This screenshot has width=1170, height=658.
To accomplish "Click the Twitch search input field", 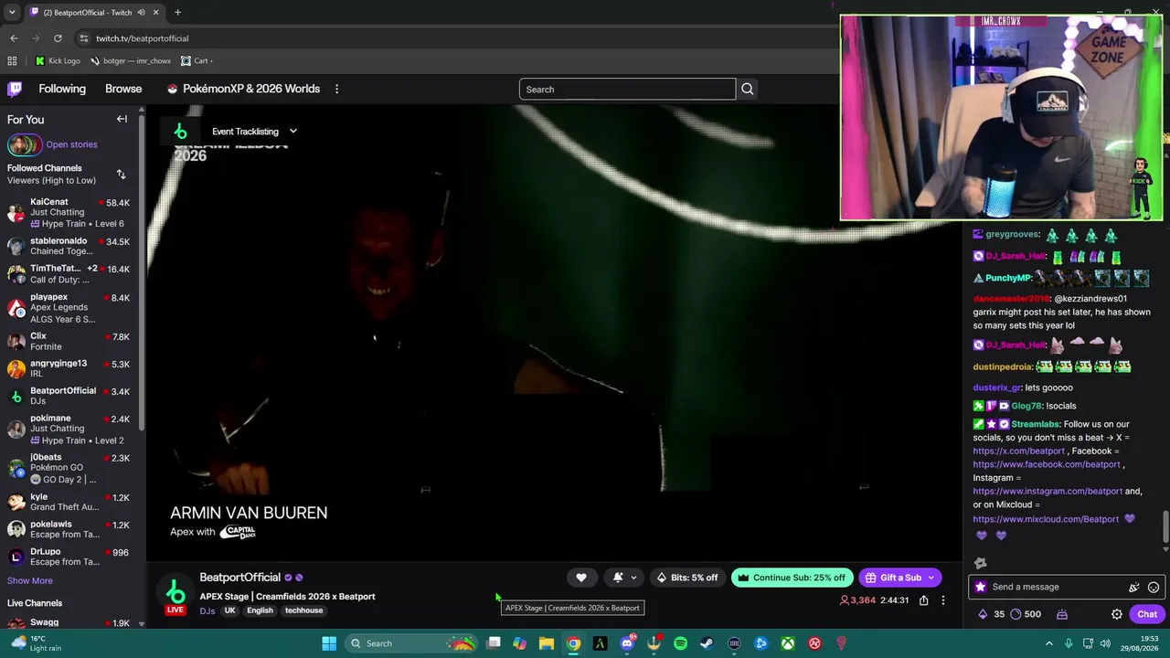I will 627,89.
